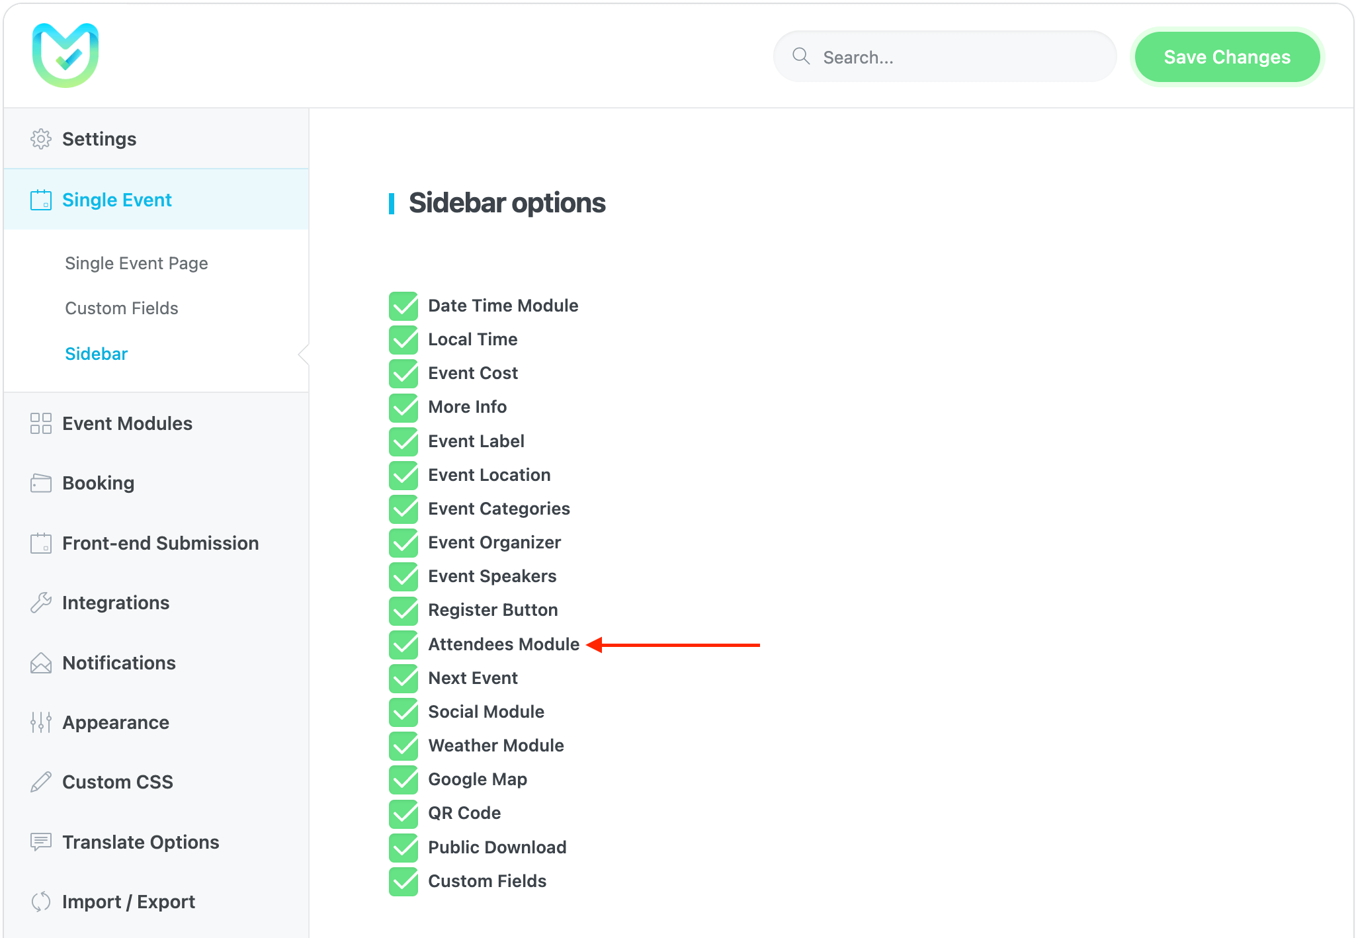This screenshot has height=938, width=1356.
Task: Expand the Translate Options section
Action: click(140, 842)
